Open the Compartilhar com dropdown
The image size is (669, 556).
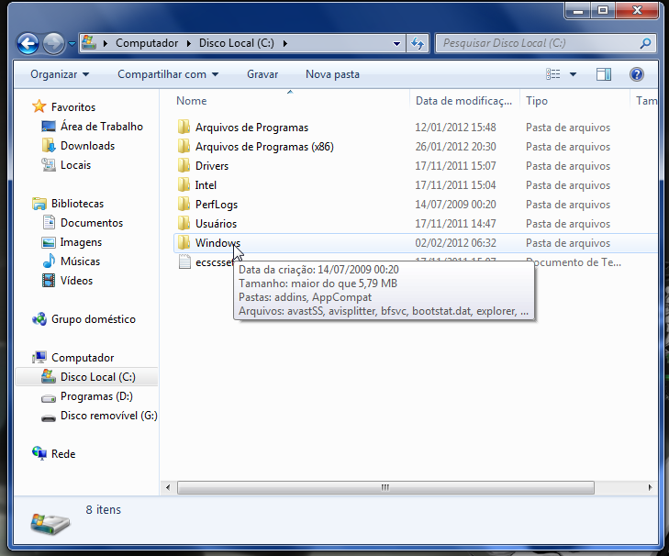(168, 74)
